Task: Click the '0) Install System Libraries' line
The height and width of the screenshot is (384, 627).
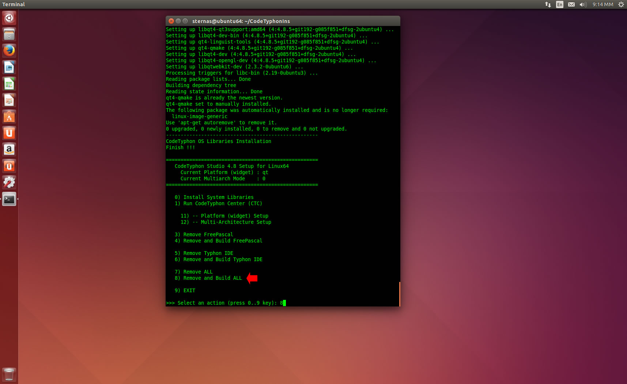Action: (214, 197)
